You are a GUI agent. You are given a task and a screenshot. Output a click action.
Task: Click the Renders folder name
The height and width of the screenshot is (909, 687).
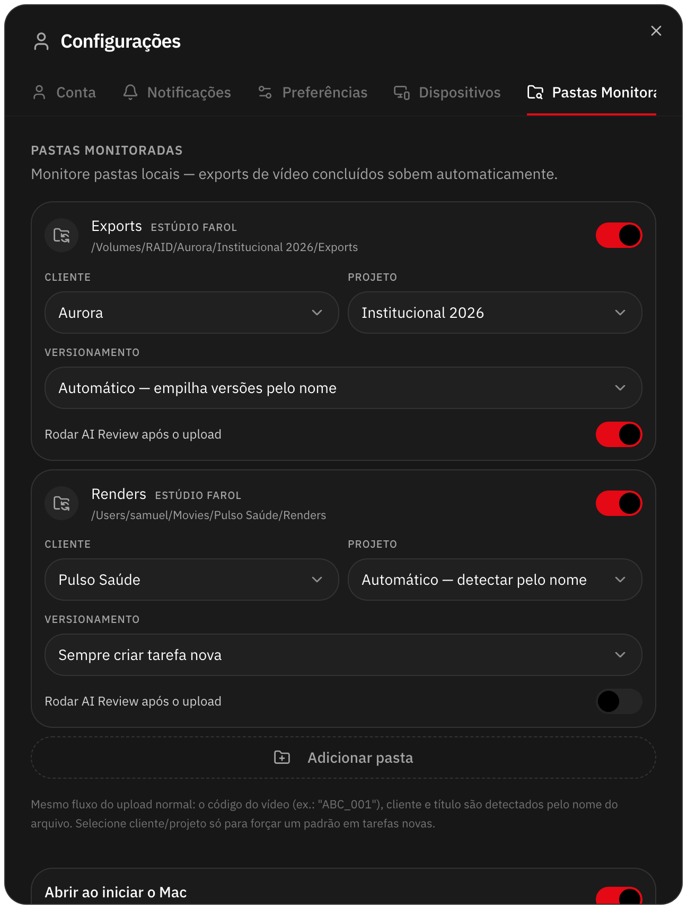click(x=119, y=494)
